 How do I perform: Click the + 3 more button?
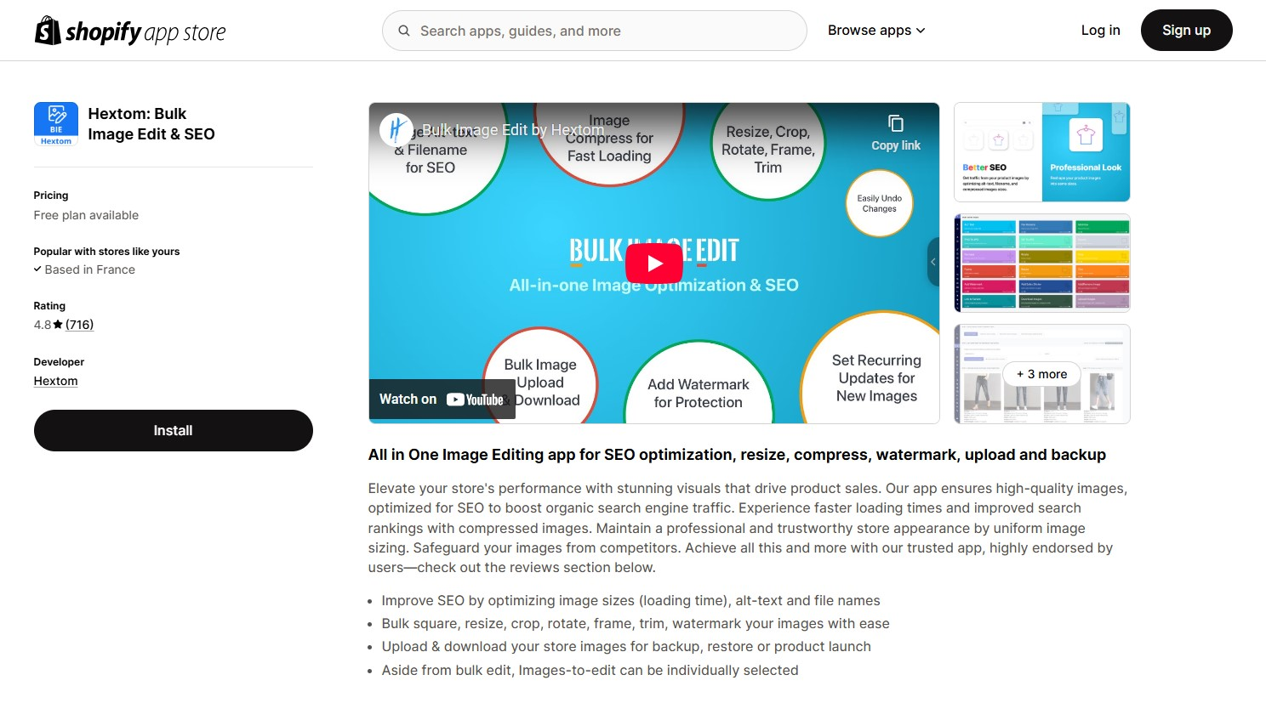pos(1042,374)
